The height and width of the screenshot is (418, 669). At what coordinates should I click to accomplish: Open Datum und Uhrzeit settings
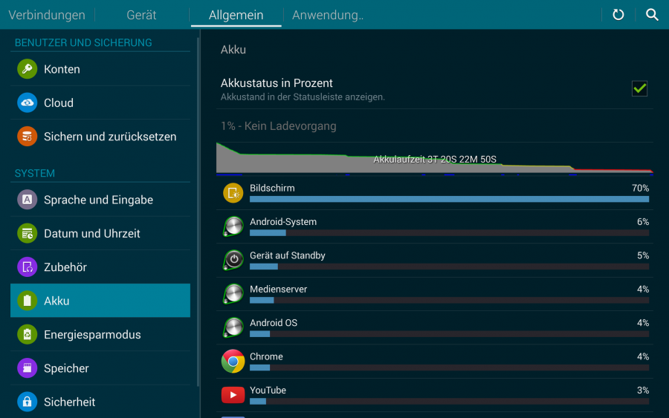[92, 233]
